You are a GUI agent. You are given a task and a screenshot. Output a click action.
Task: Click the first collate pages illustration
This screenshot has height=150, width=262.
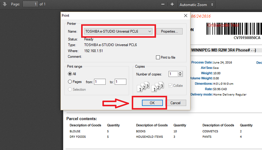[143, 87]
